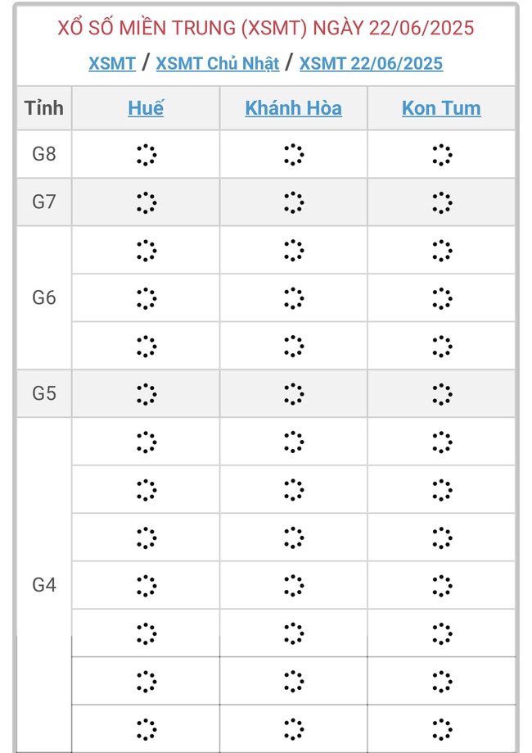Click the G5 loading spinner under Huế
Viewport: 532px width, 753px height.
click(146, 393)
